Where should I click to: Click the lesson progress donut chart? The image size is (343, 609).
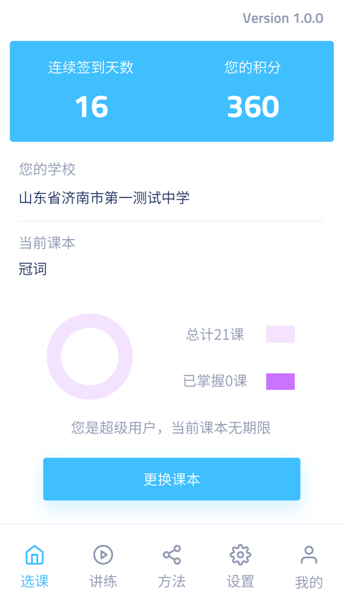coord(90,357)
